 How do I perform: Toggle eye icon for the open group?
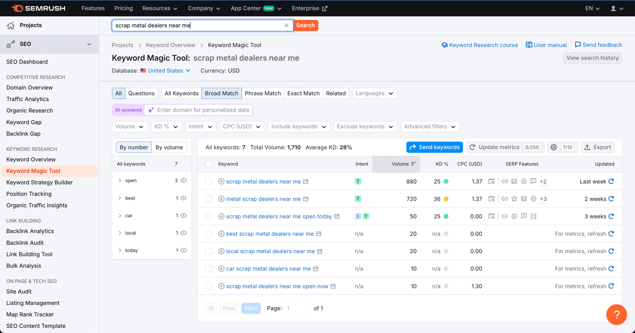[x=184, y=181]
